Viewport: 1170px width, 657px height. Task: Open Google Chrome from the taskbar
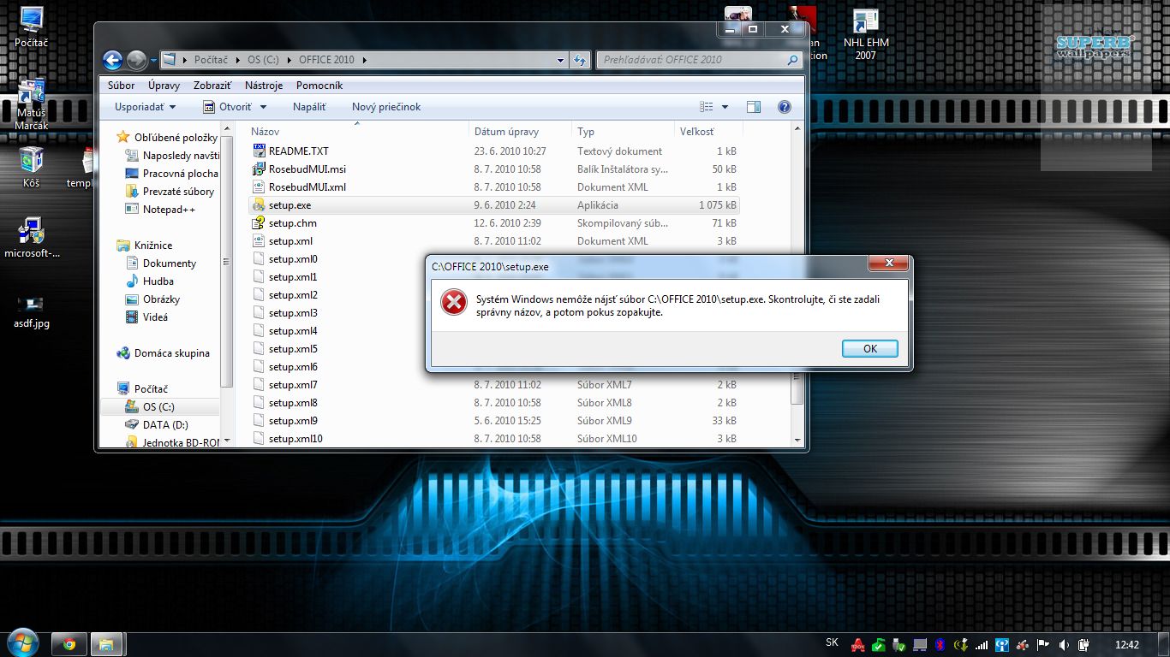tap(69, 644)
